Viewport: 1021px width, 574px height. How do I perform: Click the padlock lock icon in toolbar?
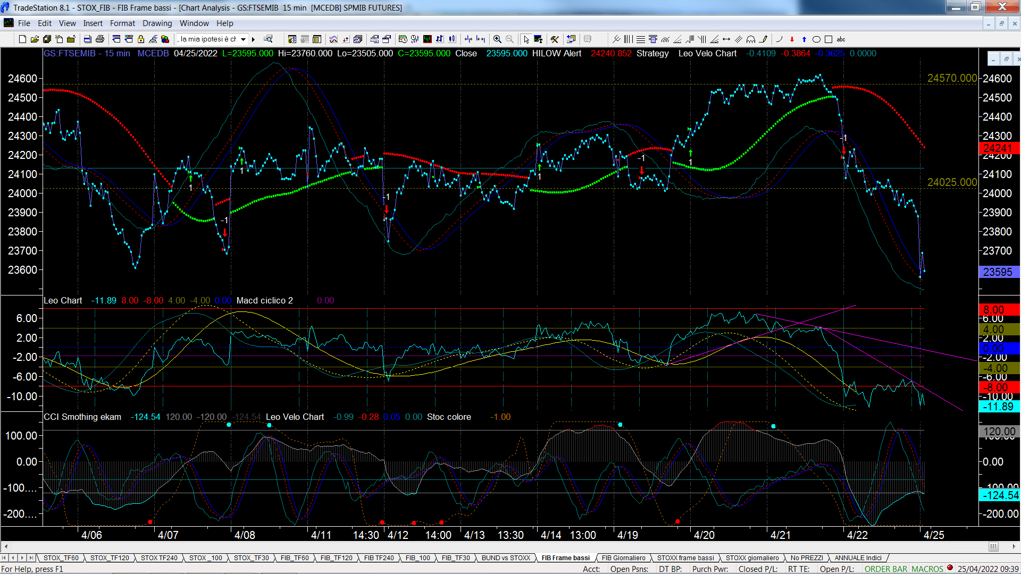coord(141,39)
